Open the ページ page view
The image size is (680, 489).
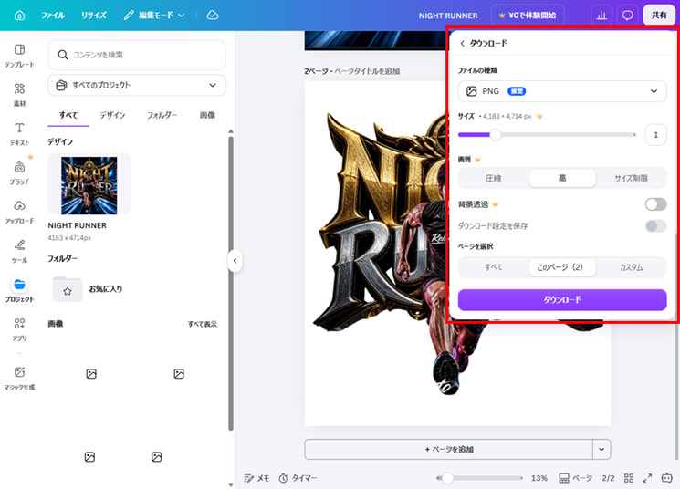pyautogui.click(x=575, y=478)
